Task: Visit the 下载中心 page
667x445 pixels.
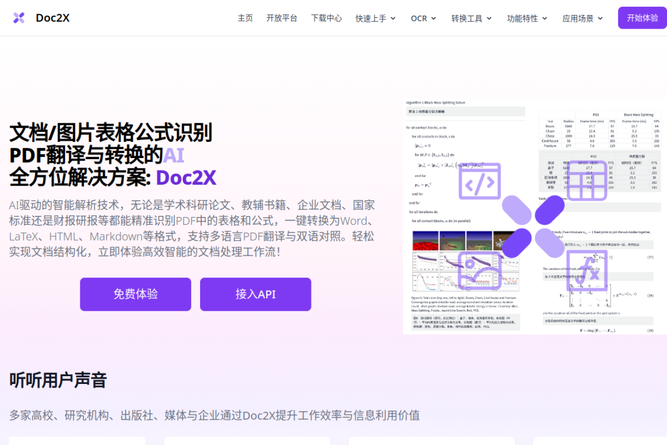Action: [327, 18]
